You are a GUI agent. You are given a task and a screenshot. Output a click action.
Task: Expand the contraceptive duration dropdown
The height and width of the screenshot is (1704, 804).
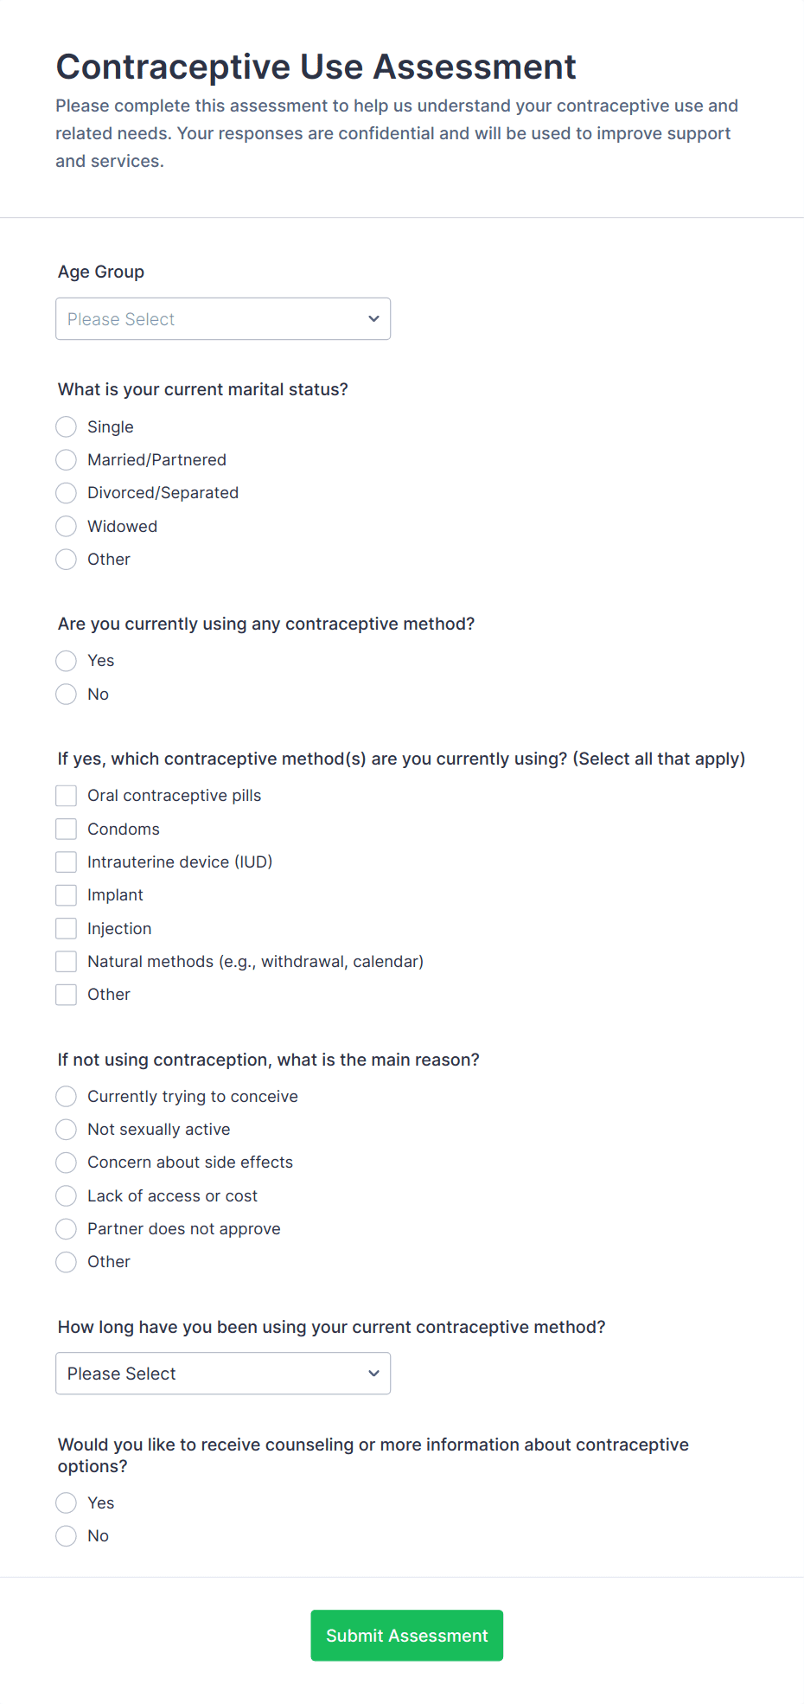[222, 1373]
